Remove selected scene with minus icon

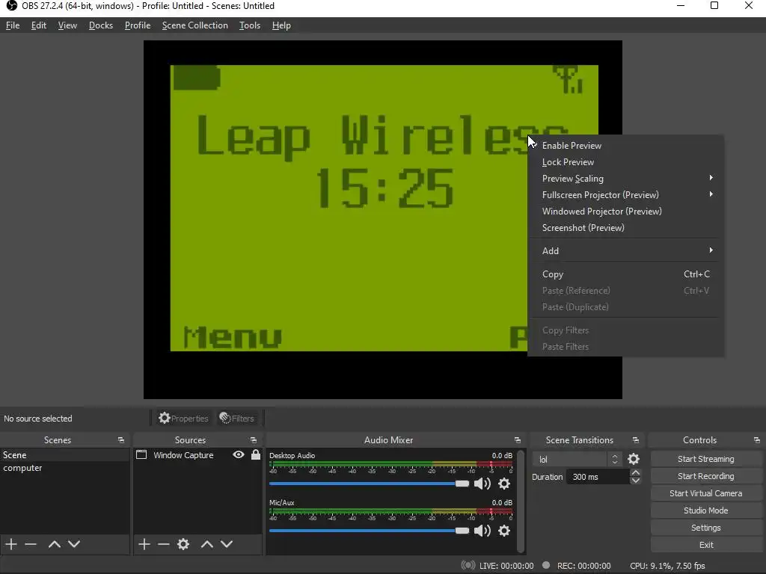[x=31, y=544]
